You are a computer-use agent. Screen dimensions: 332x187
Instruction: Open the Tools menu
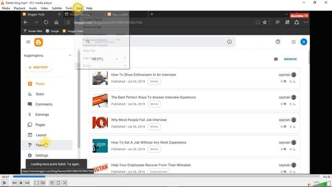coord(69,8)
